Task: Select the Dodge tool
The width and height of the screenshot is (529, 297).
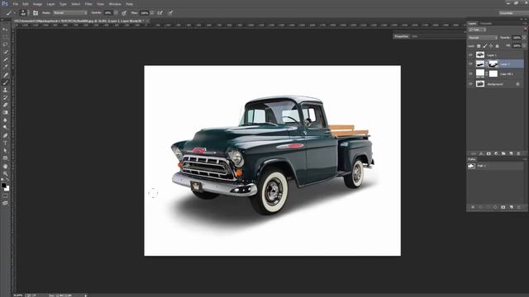Action: pyautogui.click(x=5, y=128)
